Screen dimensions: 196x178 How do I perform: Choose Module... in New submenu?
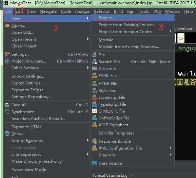point(132,40)
